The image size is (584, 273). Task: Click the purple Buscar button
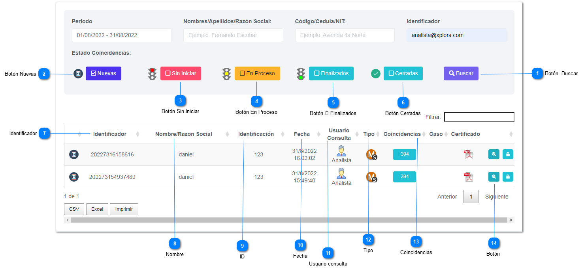click(x=461, y=73)
